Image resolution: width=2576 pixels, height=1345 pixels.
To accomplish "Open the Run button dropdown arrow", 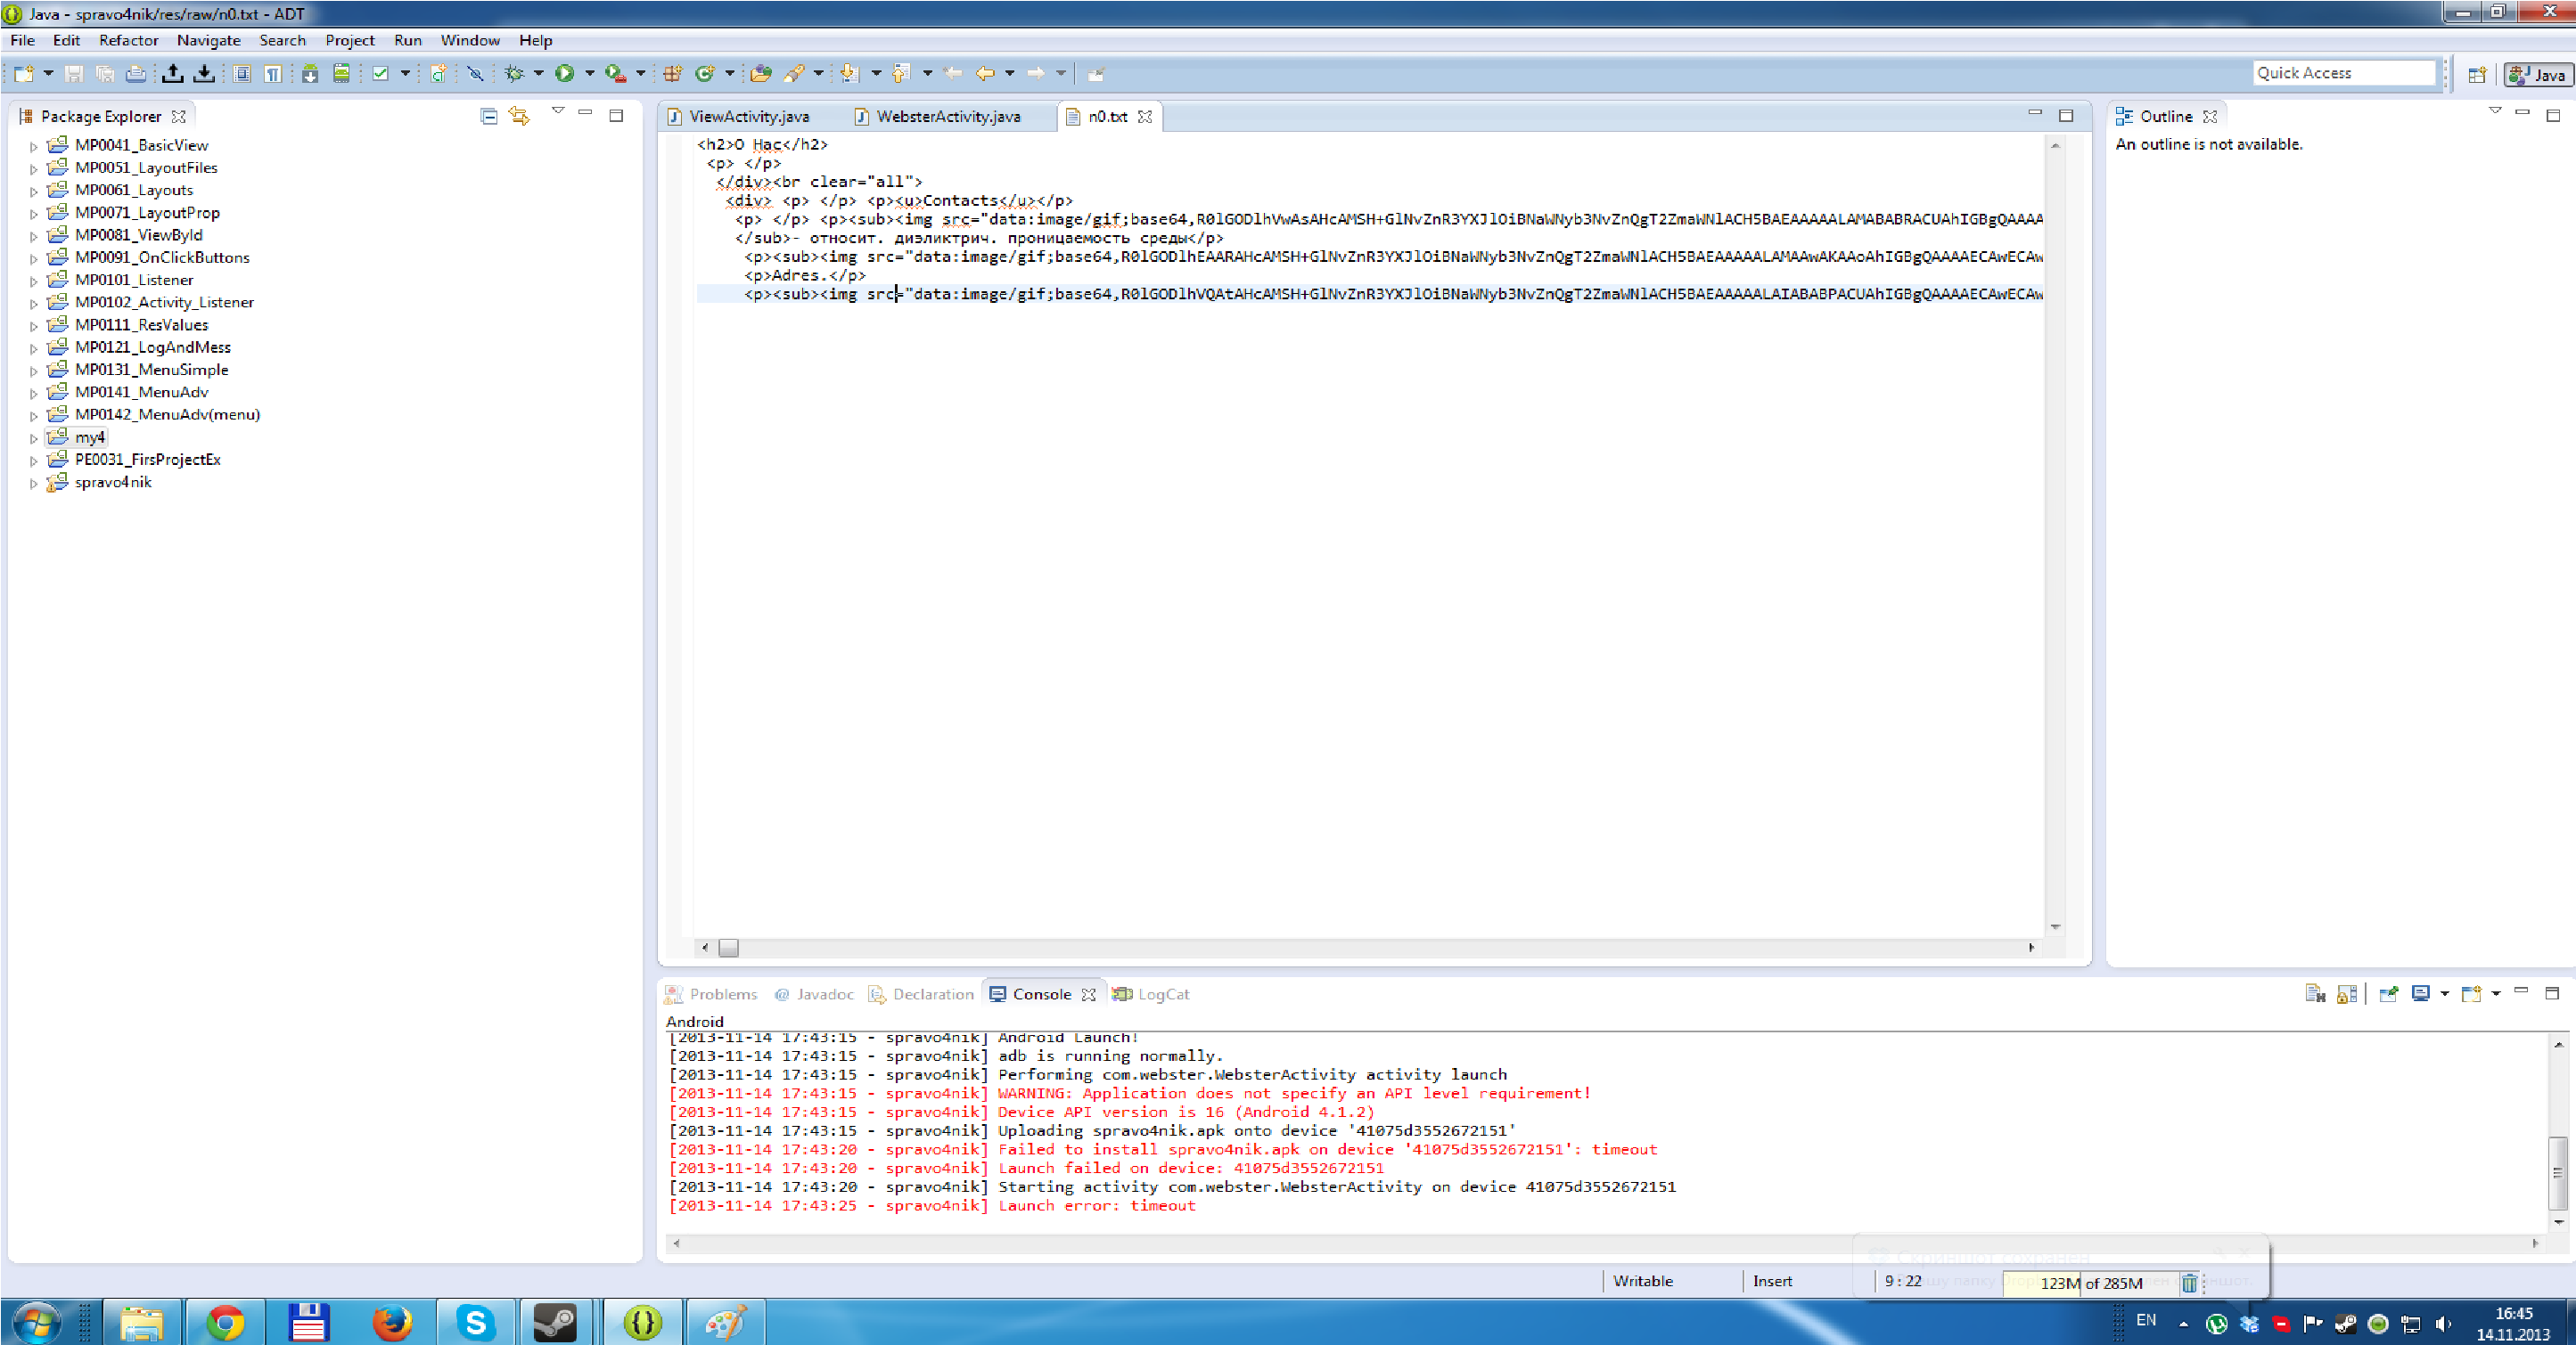I will [x=589, y=73].
